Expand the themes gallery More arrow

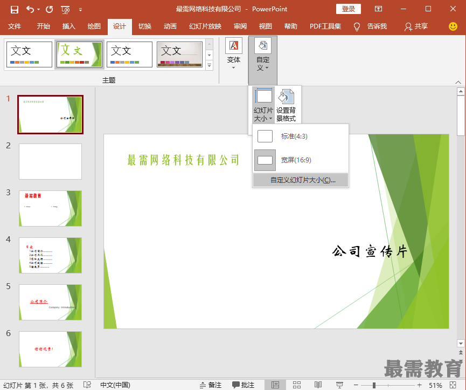[209, 65]
